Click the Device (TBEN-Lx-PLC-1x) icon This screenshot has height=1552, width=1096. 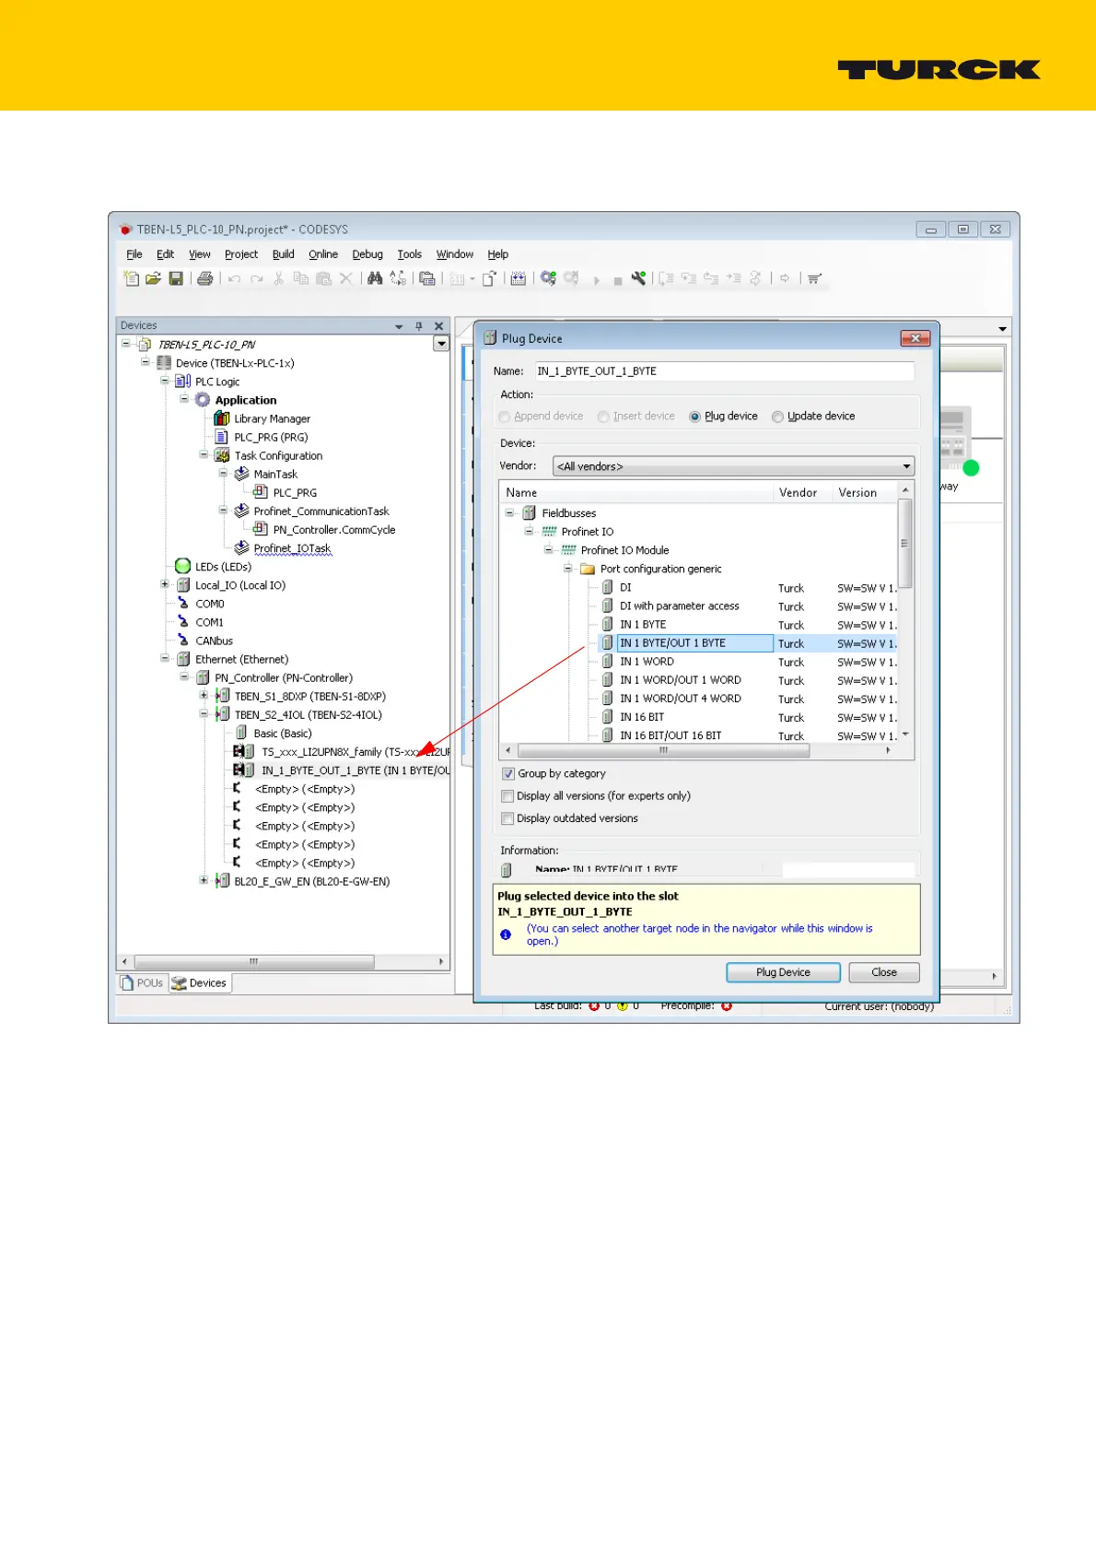point(164,363)
